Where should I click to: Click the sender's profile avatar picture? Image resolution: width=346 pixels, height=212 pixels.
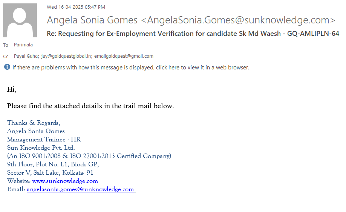20,20
